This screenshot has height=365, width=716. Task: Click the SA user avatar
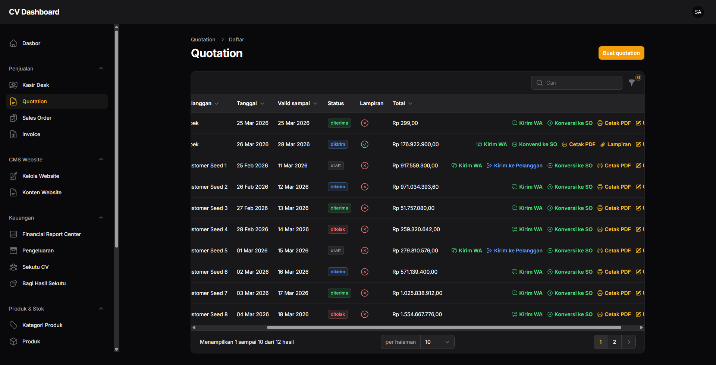(x=698, y=12)
